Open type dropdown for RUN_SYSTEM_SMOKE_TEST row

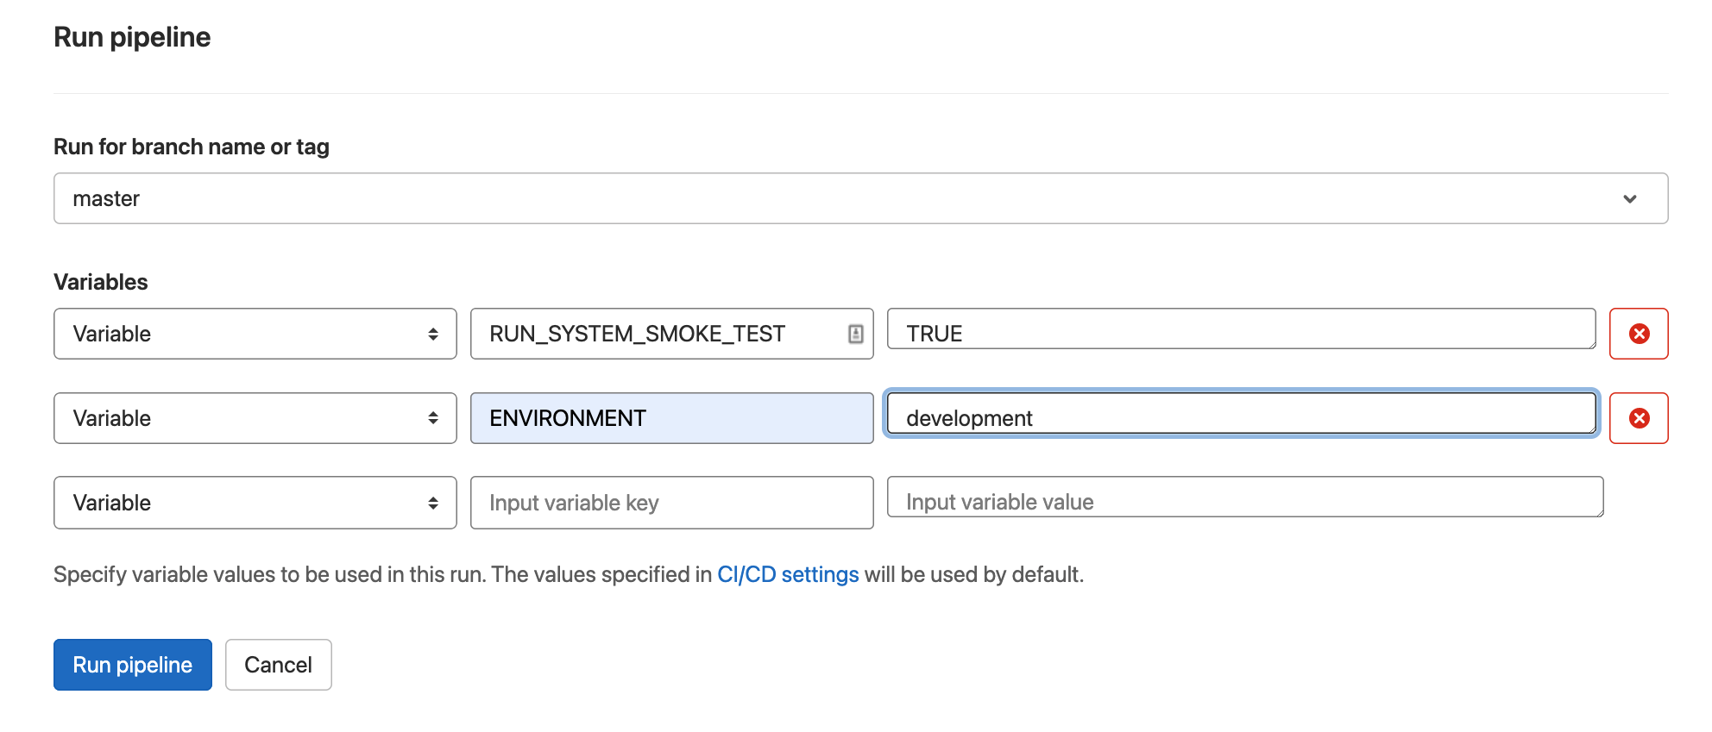pyautogui.click(x=255, y=334)
